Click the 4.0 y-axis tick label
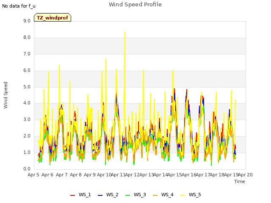 tap(27, 103)
